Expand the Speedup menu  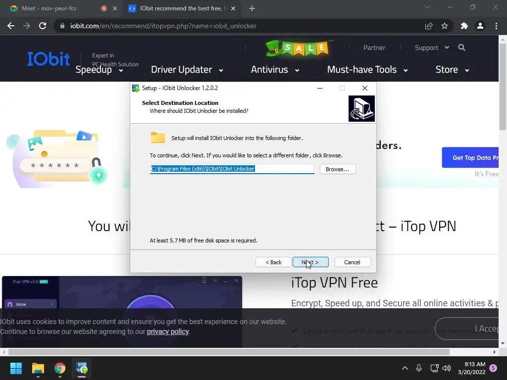(x=99, y=70)
